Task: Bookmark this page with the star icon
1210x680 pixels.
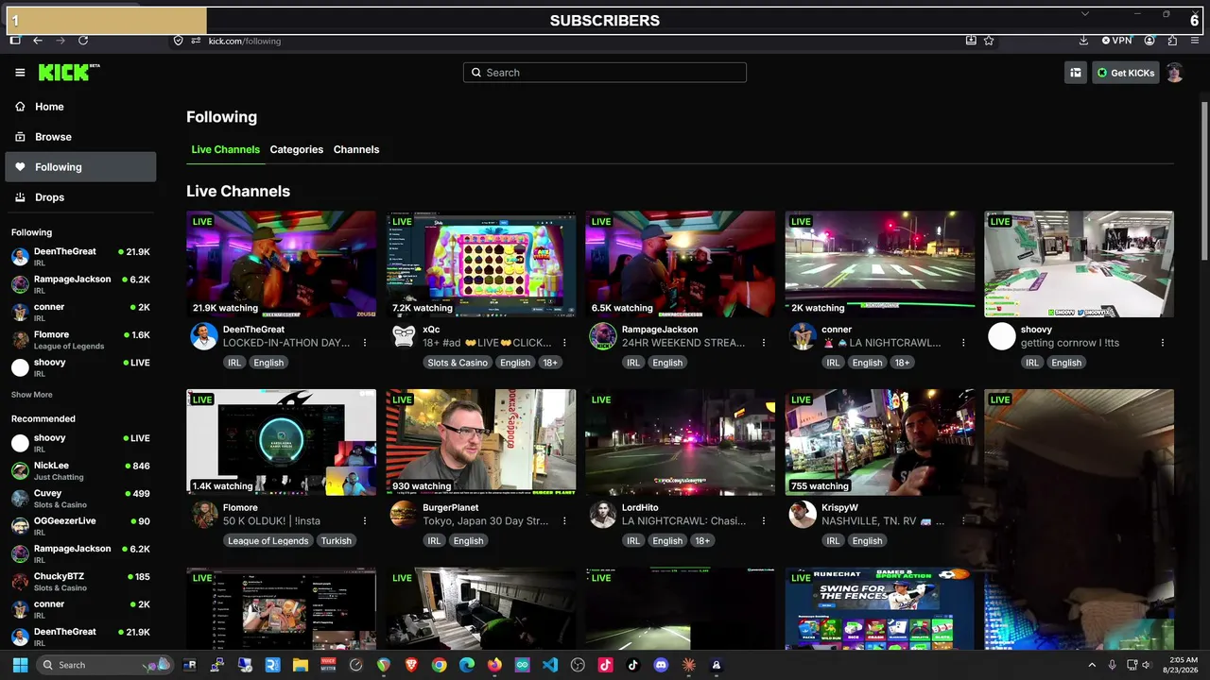Action: click(989, 41)
